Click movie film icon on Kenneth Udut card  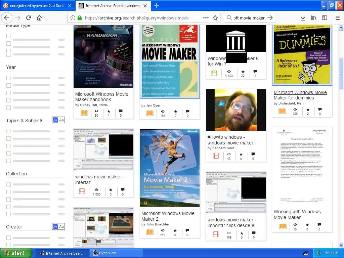216,156
